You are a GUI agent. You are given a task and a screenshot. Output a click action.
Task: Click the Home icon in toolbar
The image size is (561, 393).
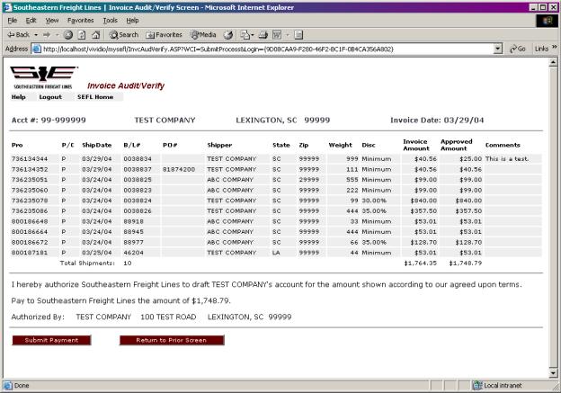tap(94, 34)
